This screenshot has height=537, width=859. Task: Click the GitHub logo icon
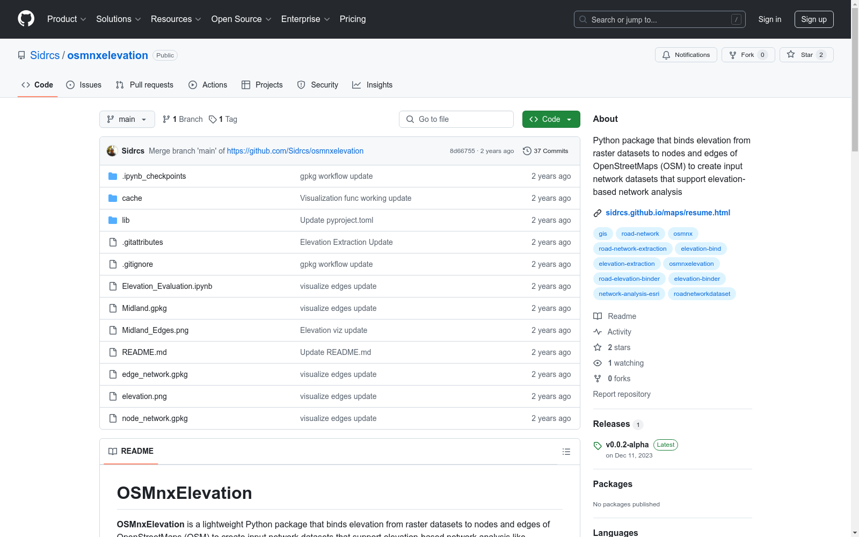coord(26,19)
